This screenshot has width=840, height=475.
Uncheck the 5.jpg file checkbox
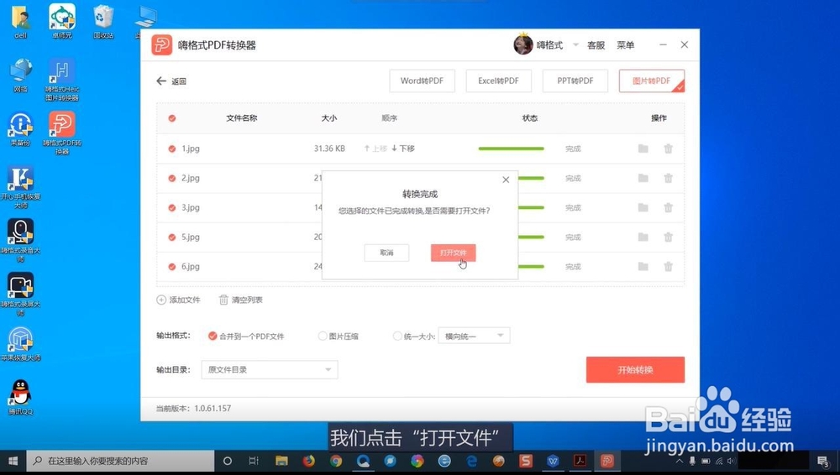[172, 237]
